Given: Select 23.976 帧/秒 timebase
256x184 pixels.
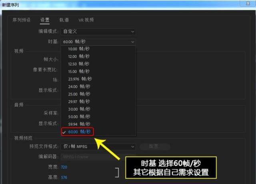Looking at the screenshot, I should click(98, 79).
